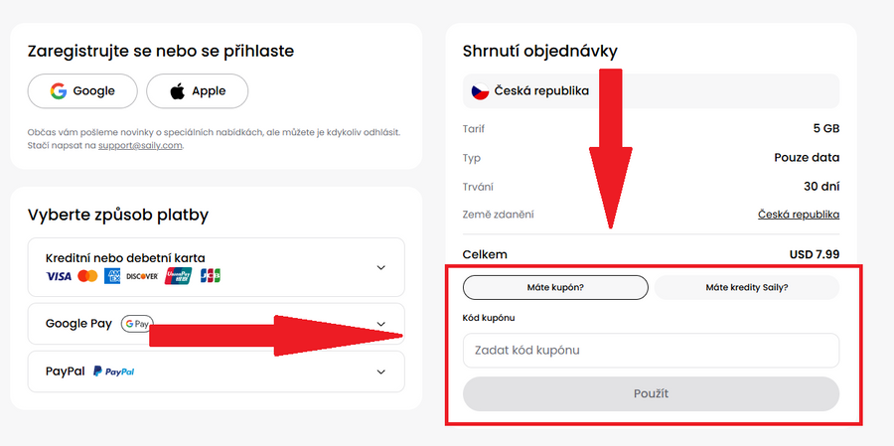This screenshot has height=446, width=894.
Task: Click the PayPal logo
Action: (x=113, y=372)
